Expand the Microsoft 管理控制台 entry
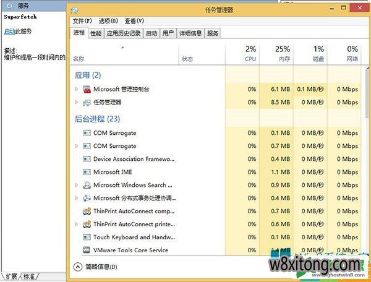Screen dimensions: 371x282 [77, 89]
